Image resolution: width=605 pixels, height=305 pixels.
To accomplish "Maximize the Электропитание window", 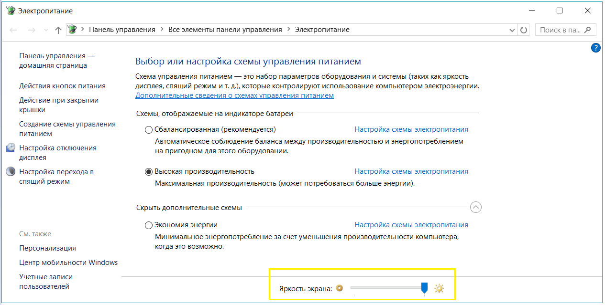I will 560,11.
